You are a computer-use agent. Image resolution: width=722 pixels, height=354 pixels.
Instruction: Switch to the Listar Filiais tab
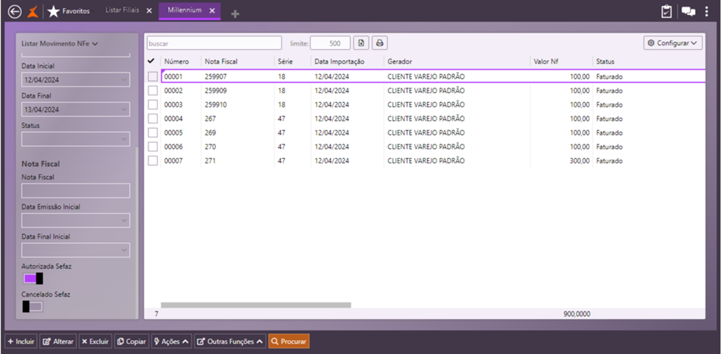point(122,11)
